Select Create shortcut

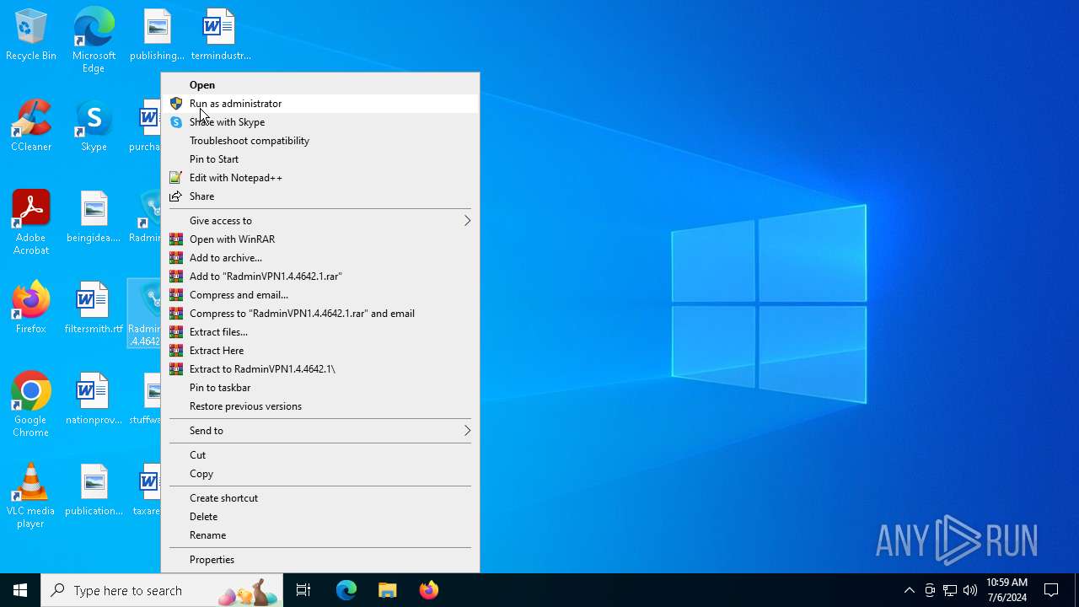320,498
